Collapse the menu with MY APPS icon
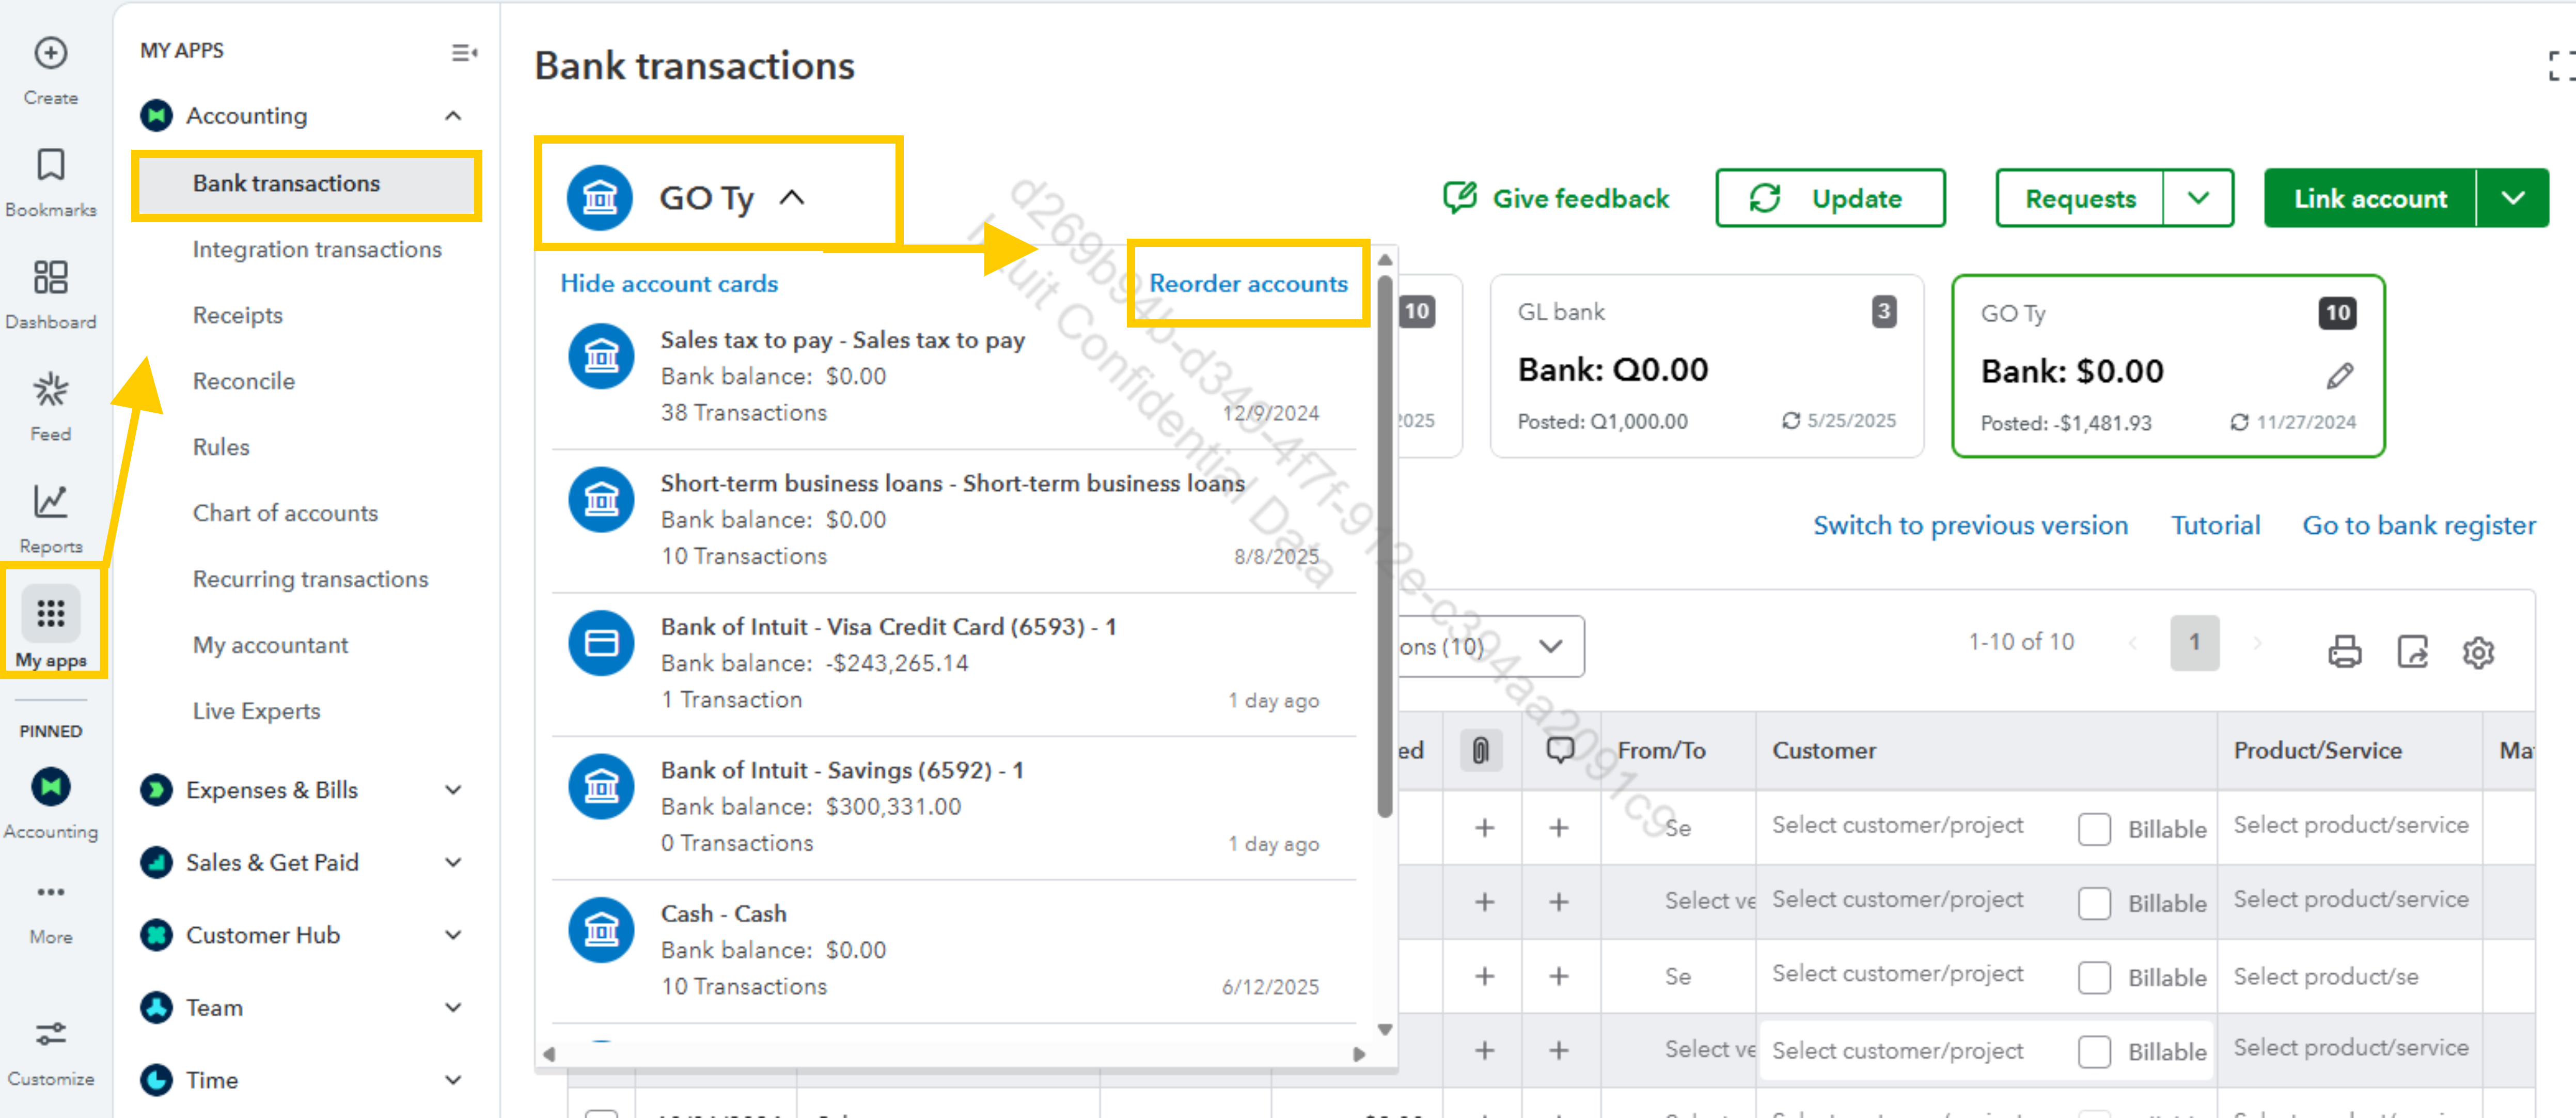This screenshot has width=2576, height=1118. [464, 52]
